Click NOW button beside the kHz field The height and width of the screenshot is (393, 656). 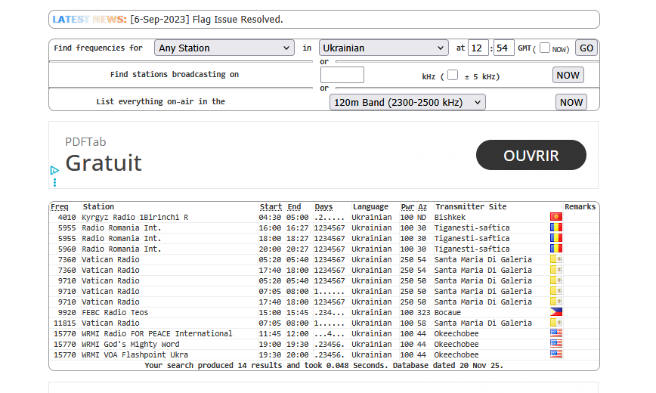click(x=568, y=75)
